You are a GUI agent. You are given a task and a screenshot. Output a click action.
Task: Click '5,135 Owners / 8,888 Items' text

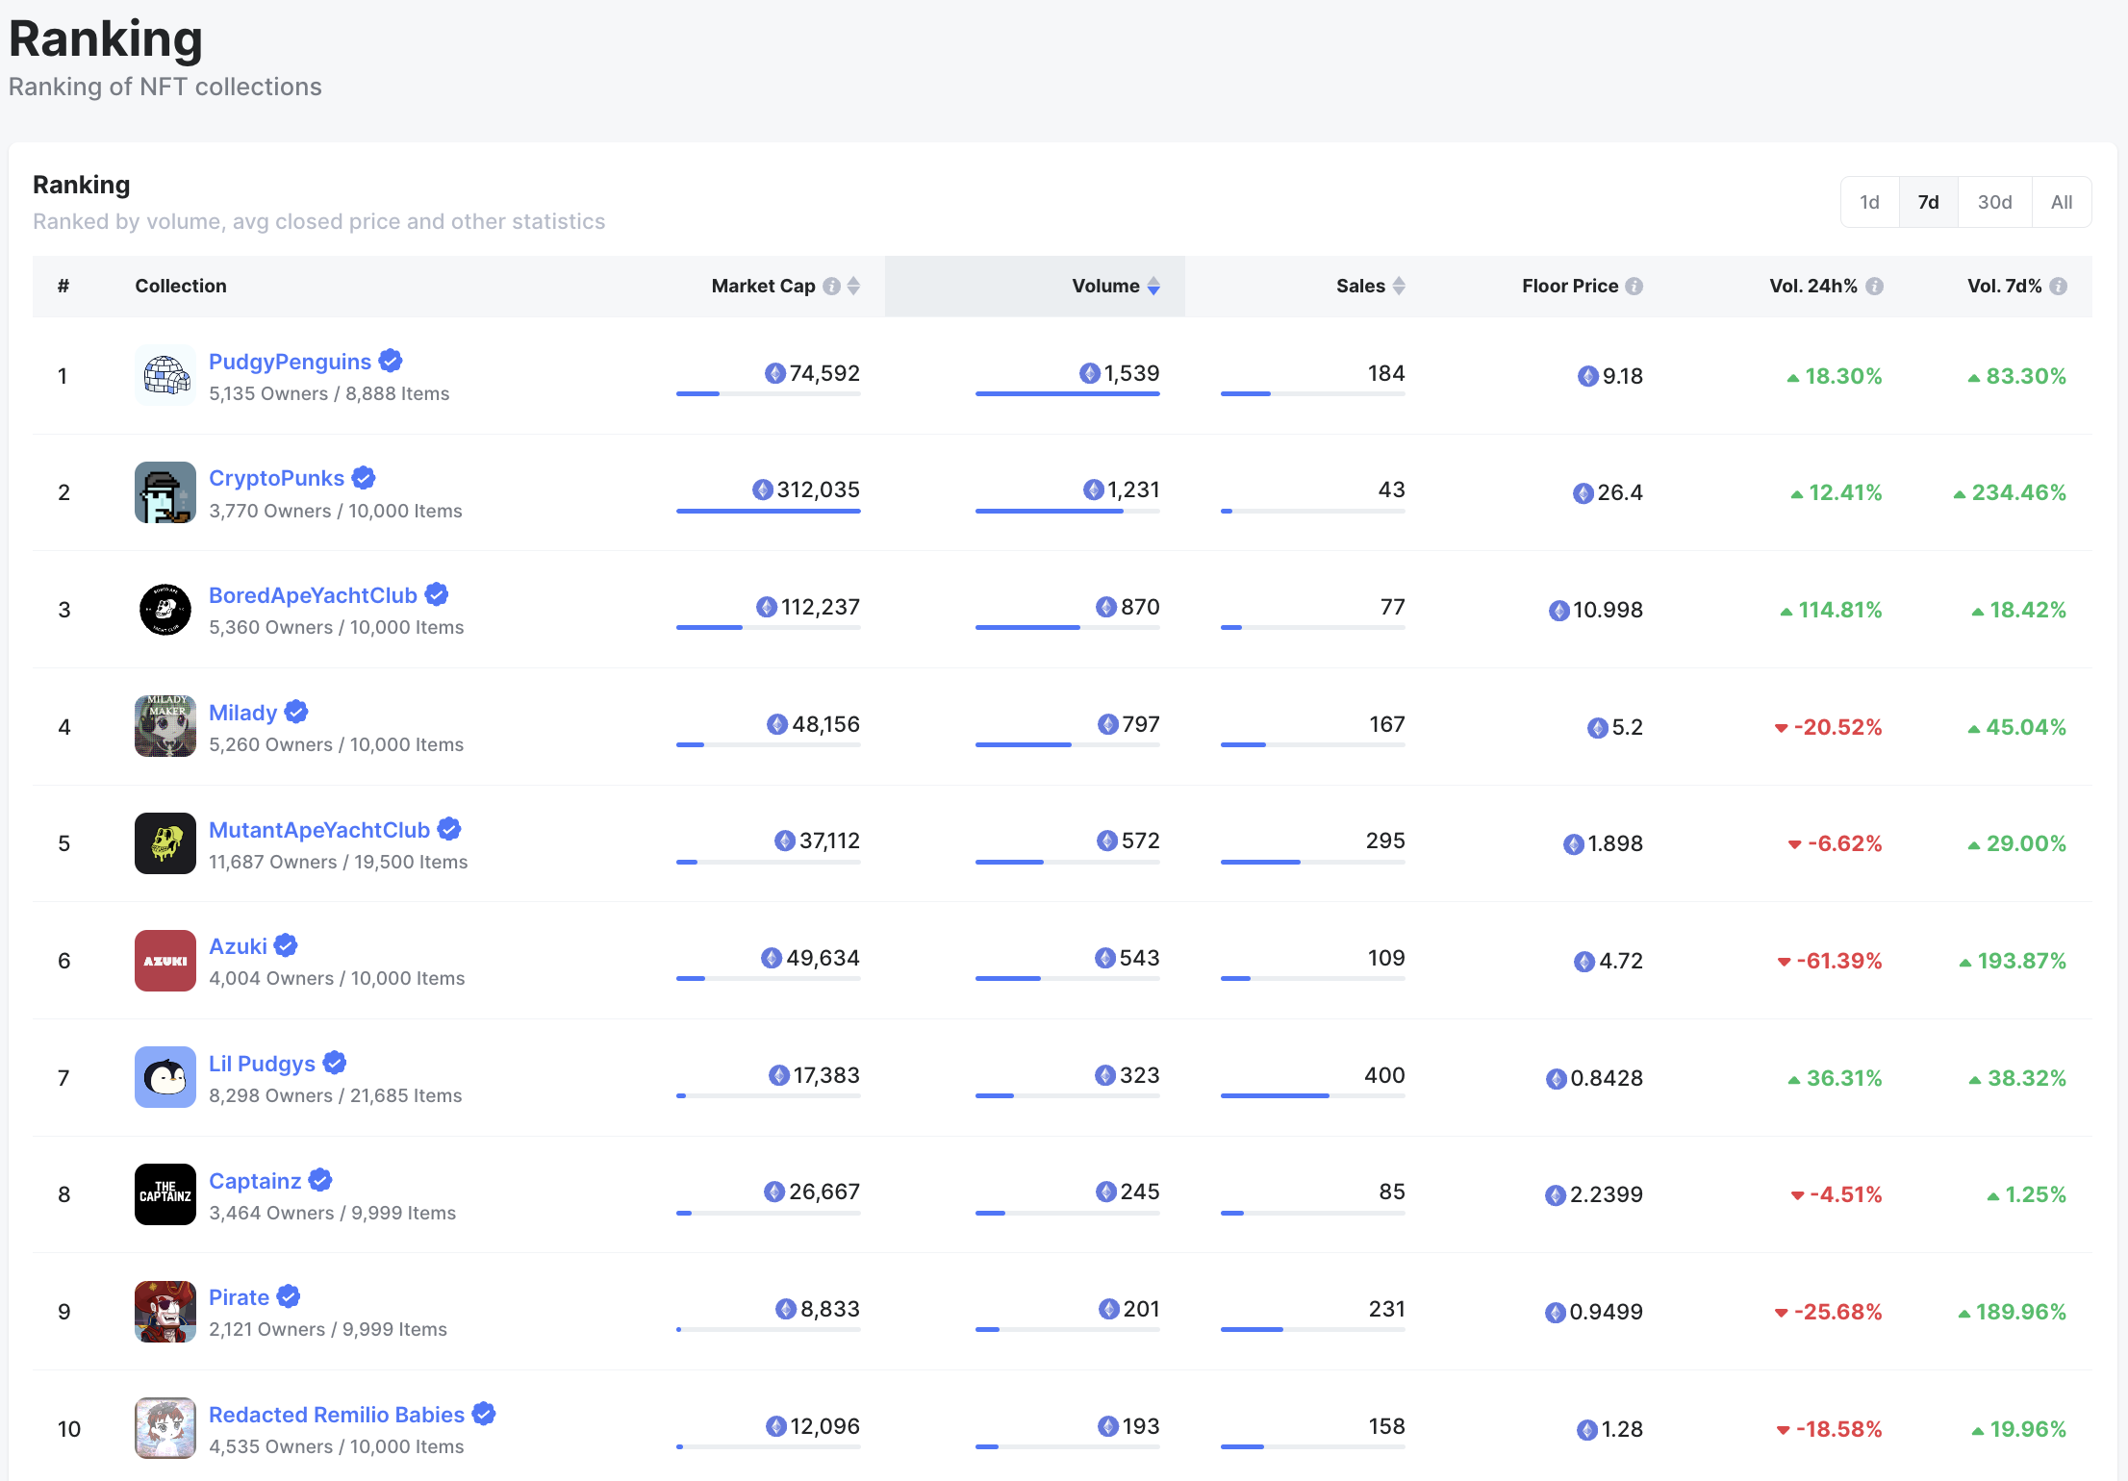(x=329, y=393)
